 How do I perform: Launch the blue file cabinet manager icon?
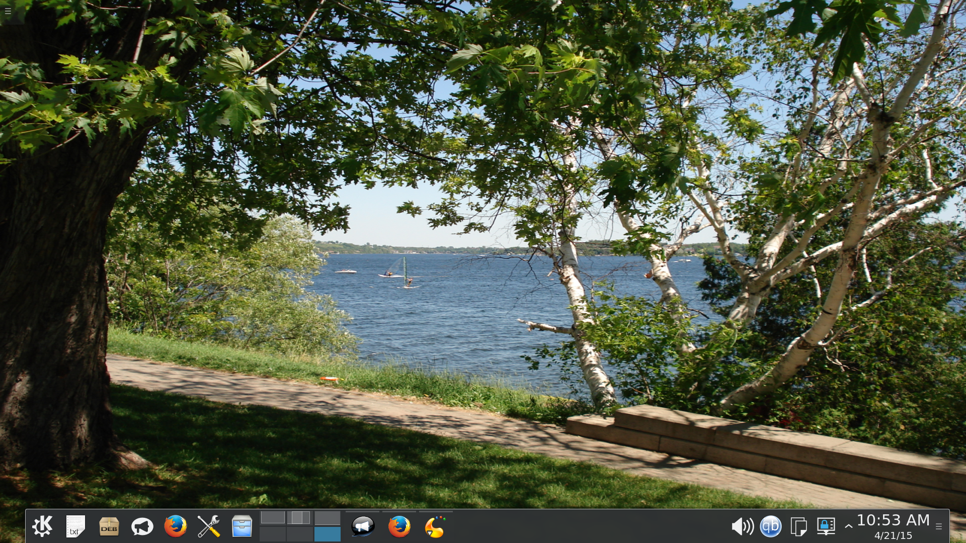242,526
